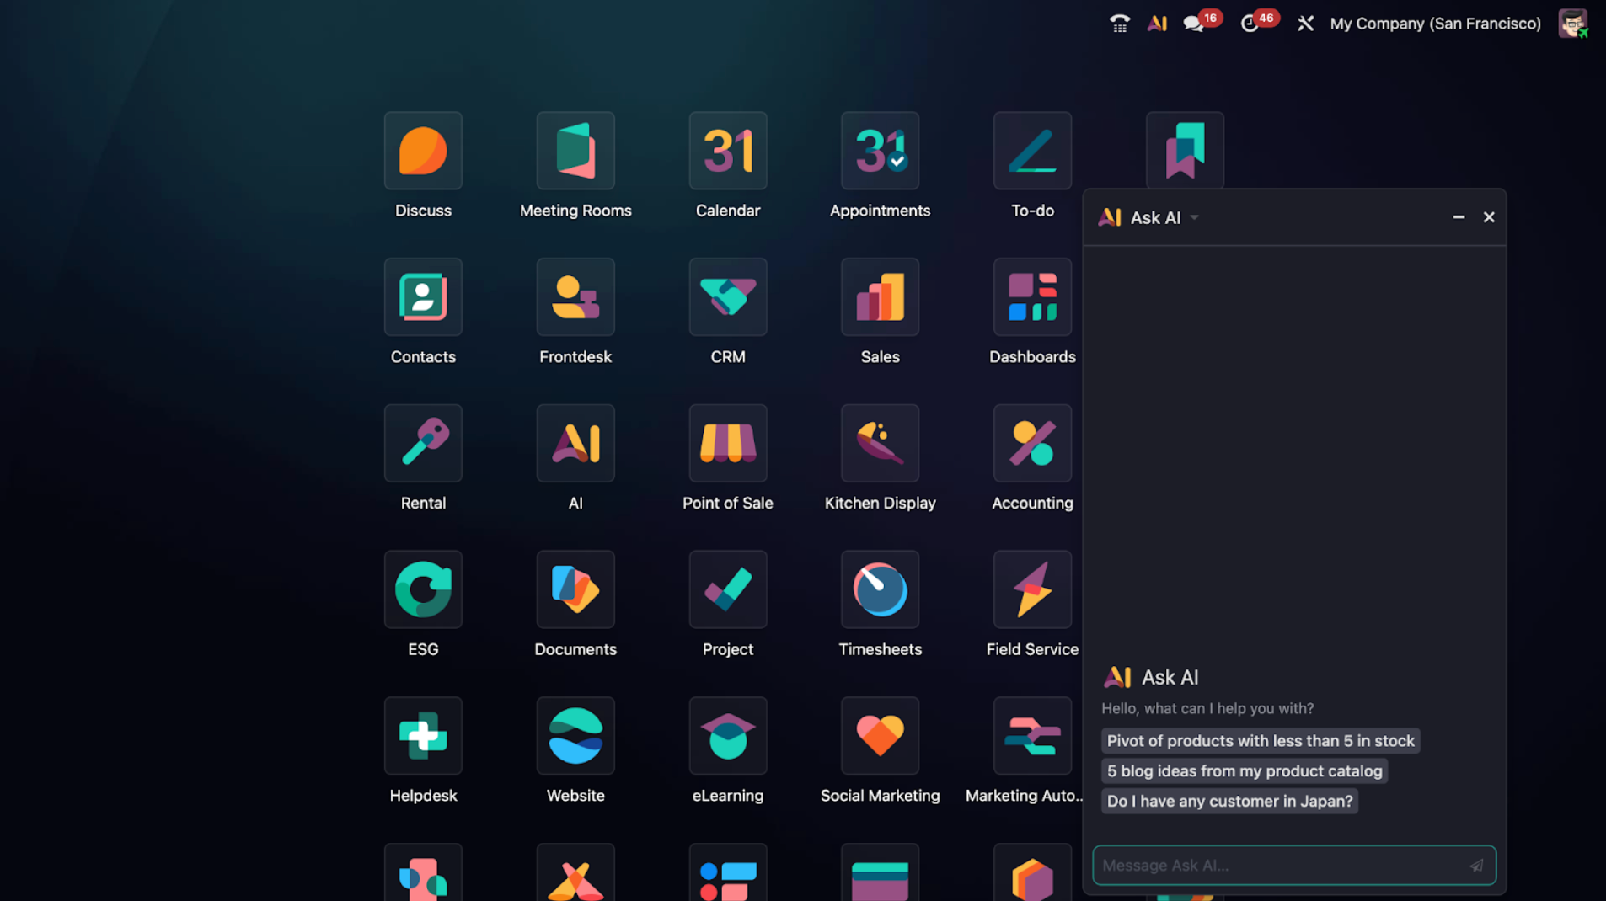Viewport: 1606px width, 901px height.
Task: Open the AI app tile
Action: (x=575, y=443)
